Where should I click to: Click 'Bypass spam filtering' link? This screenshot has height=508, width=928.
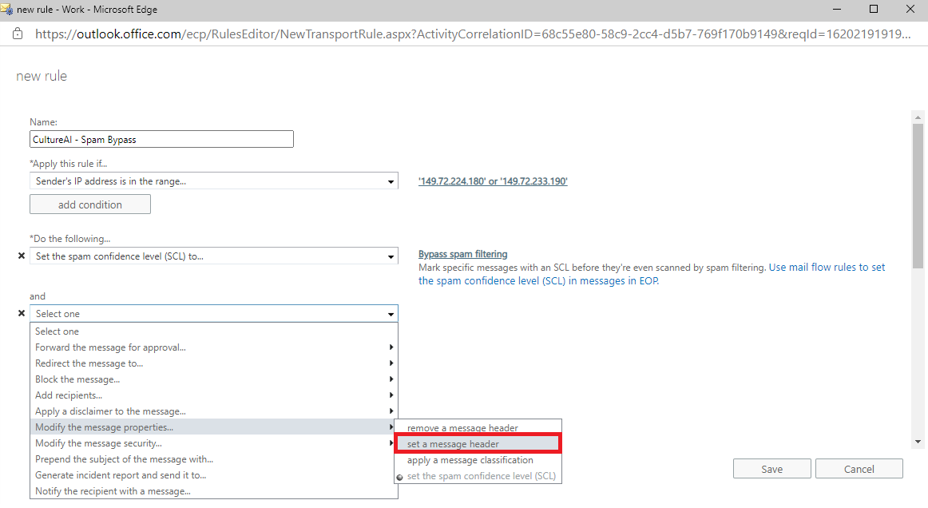(x=463, y=254)
